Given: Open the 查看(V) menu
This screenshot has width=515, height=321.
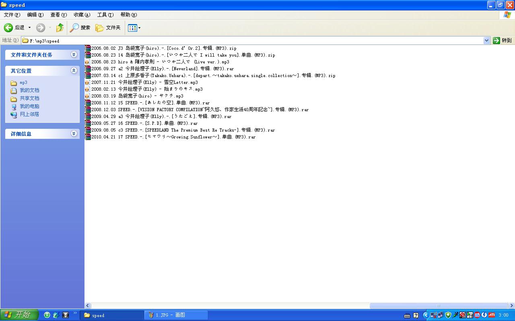Looking at the screenshot, I should tap(59, 15).
